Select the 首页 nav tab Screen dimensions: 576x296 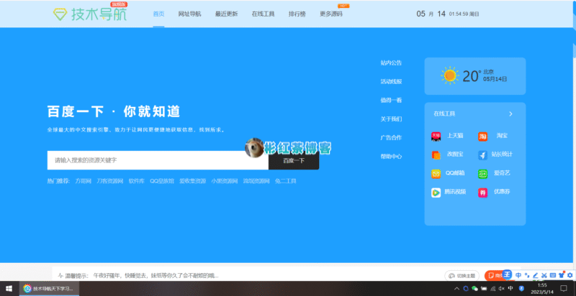158,14
